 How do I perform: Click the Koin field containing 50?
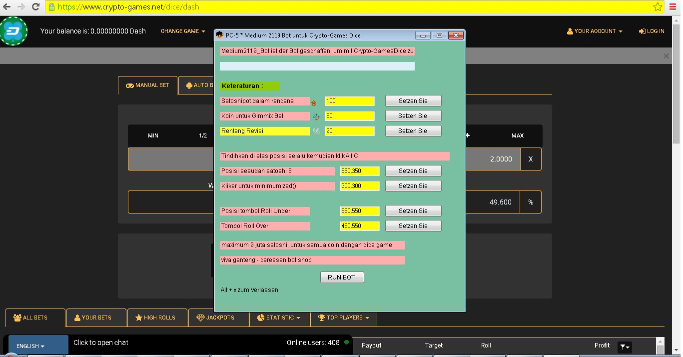click(350, 116)
